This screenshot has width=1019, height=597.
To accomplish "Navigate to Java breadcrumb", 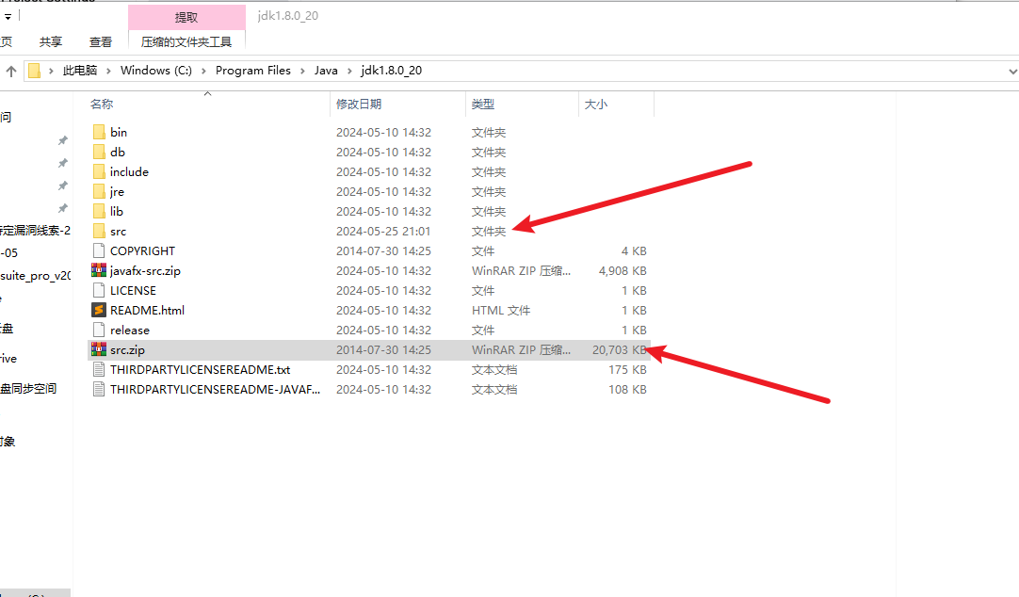I will 326,71.
